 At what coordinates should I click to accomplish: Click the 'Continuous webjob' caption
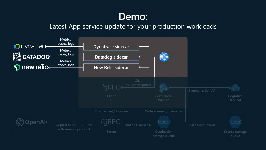pyautogui.click(x=164, y=98)
